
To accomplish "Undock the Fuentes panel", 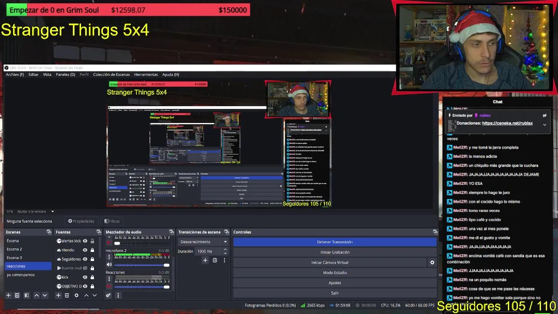I will pos(99,232).
